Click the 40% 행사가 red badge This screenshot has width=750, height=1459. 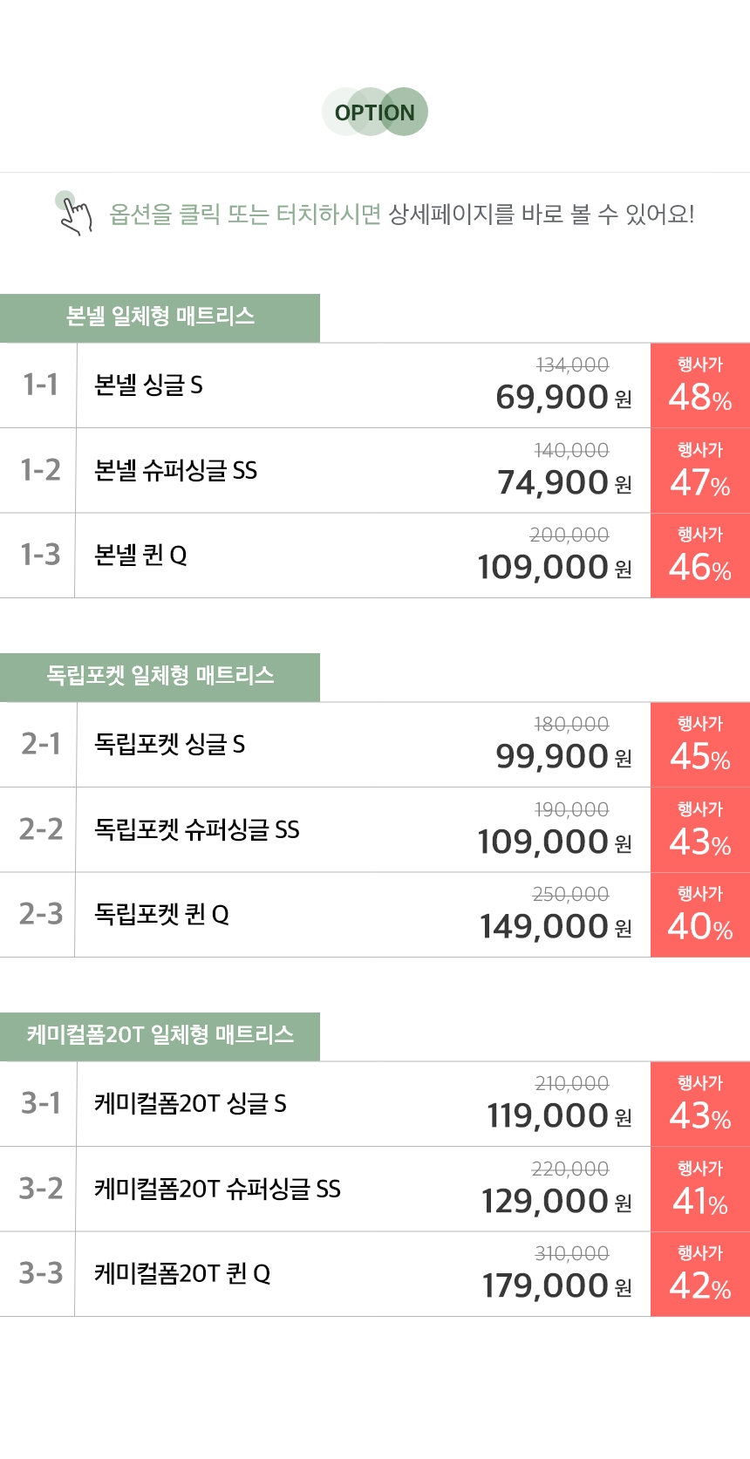click(699, 915)
